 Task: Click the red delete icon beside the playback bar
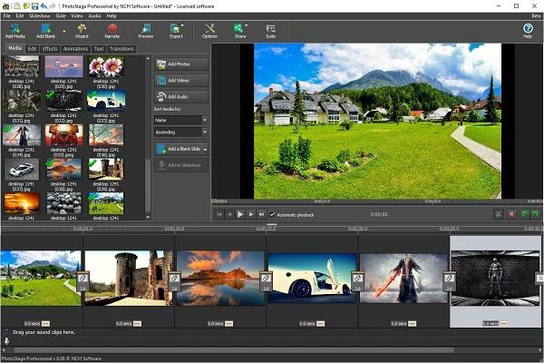click(x=511, y=214)
